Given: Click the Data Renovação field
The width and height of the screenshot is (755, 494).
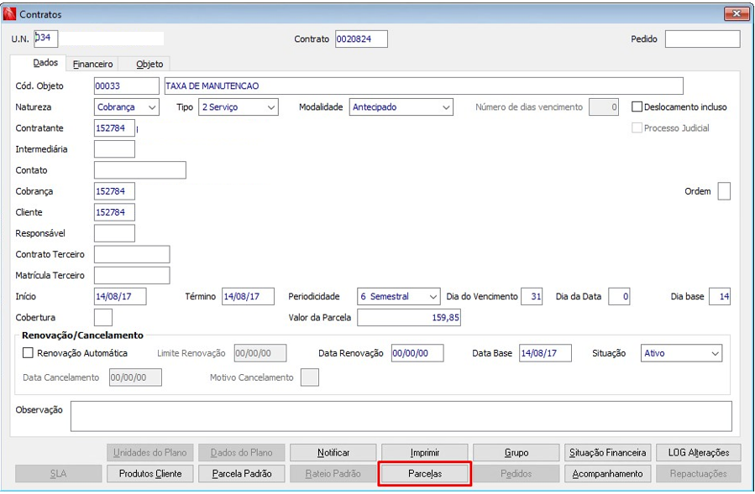Looking at the screenshot, I should 417,353.
